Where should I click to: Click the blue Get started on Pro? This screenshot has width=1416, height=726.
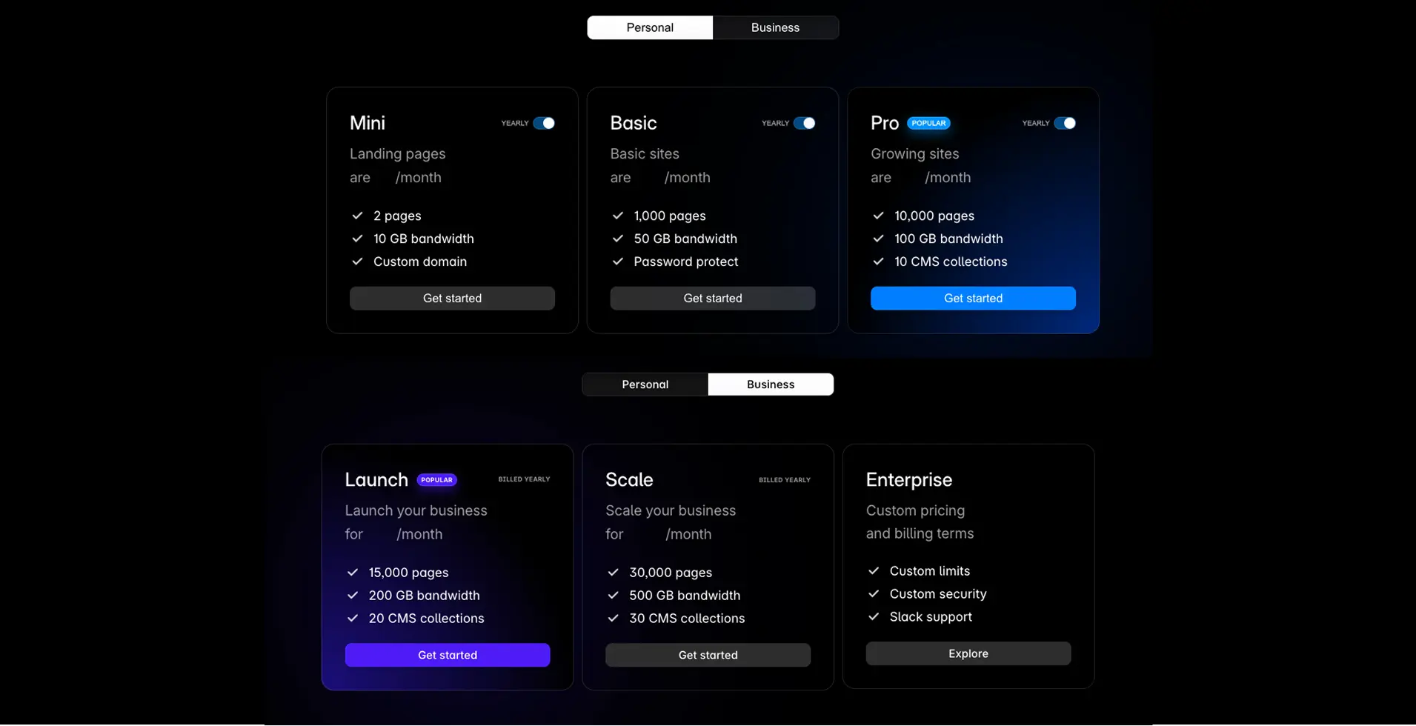tap(973, 299)
